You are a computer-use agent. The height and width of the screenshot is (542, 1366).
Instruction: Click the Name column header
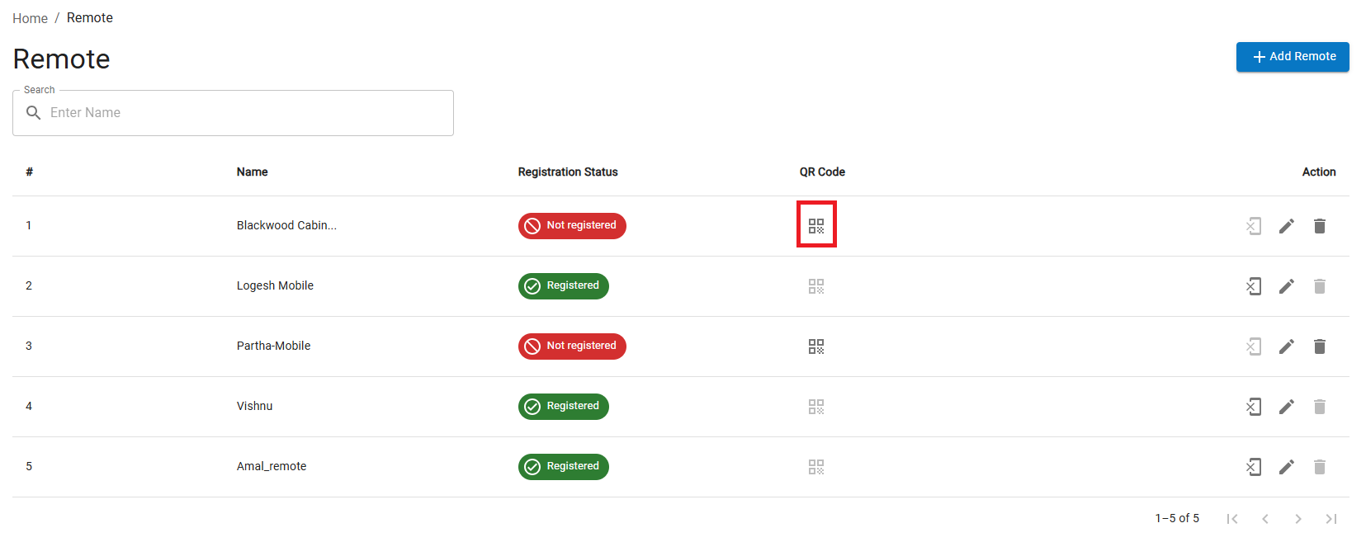click(x=252, y=172)
